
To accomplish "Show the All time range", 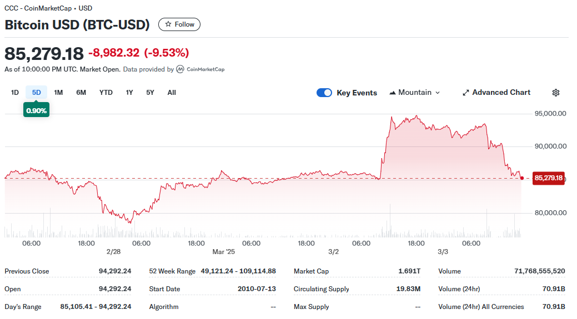I will point(172,93).
